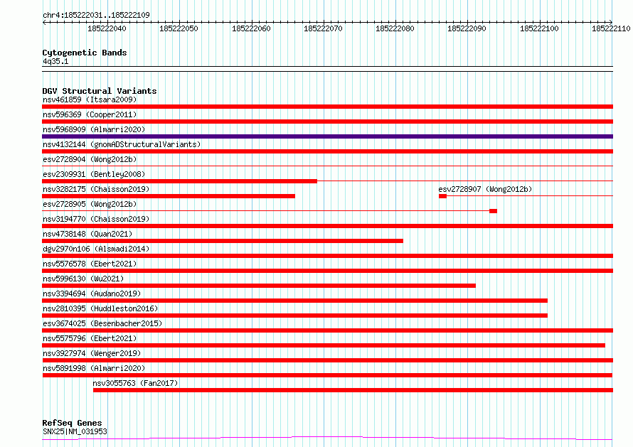Viewport: 633px width, 447px height.
Task: Click the red bar under nsv4132144
Action: pos(327,151)
